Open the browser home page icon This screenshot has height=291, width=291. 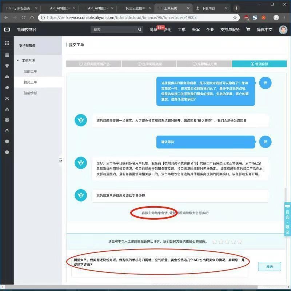[x=32, y=17]
